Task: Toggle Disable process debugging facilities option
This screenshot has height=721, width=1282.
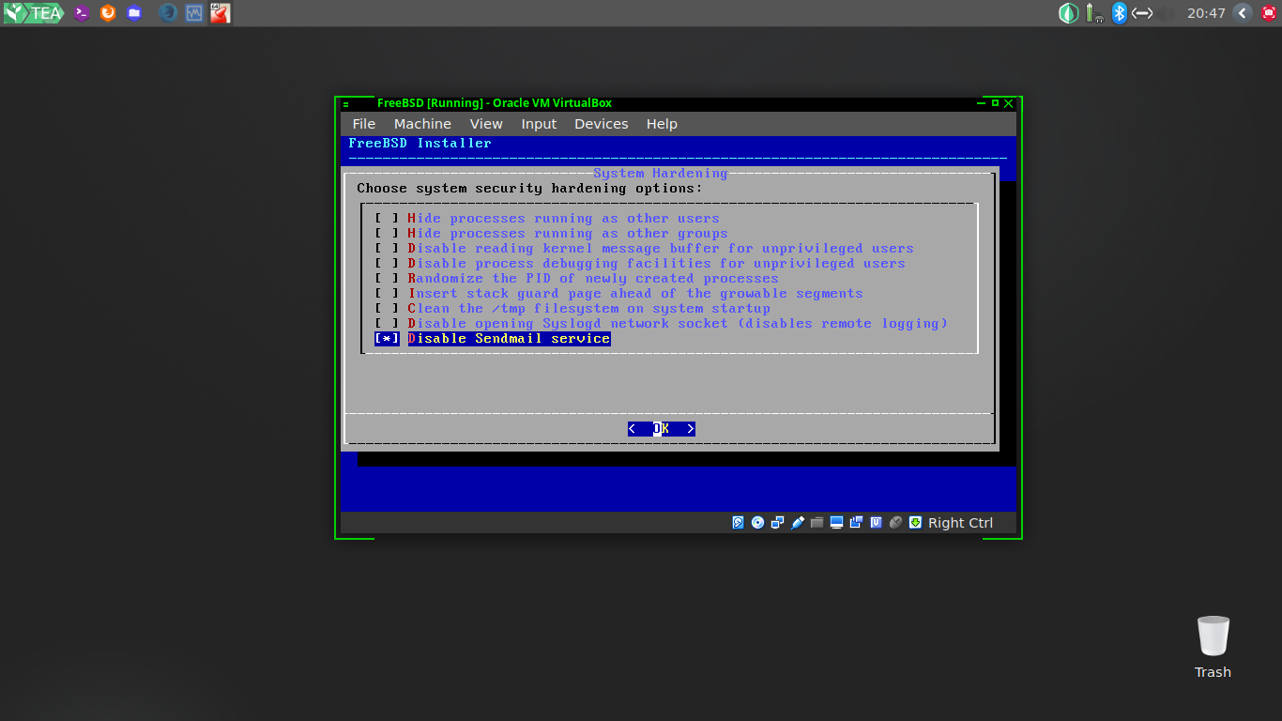Action: (x=640, y=264)
